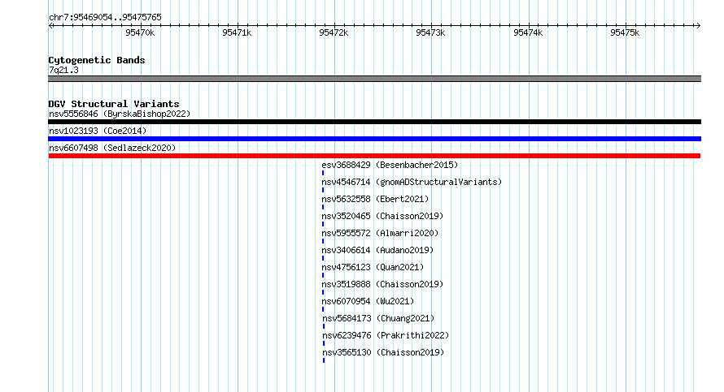Viewport: 724px width, 392px height.
Task: Click the blue marker below nsv6239476
Action: (324, 343)
